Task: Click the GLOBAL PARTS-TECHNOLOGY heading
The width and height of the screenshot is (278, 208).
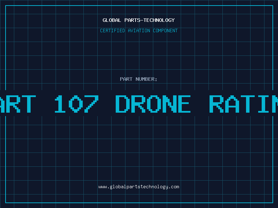Action: tap(139, 20)
